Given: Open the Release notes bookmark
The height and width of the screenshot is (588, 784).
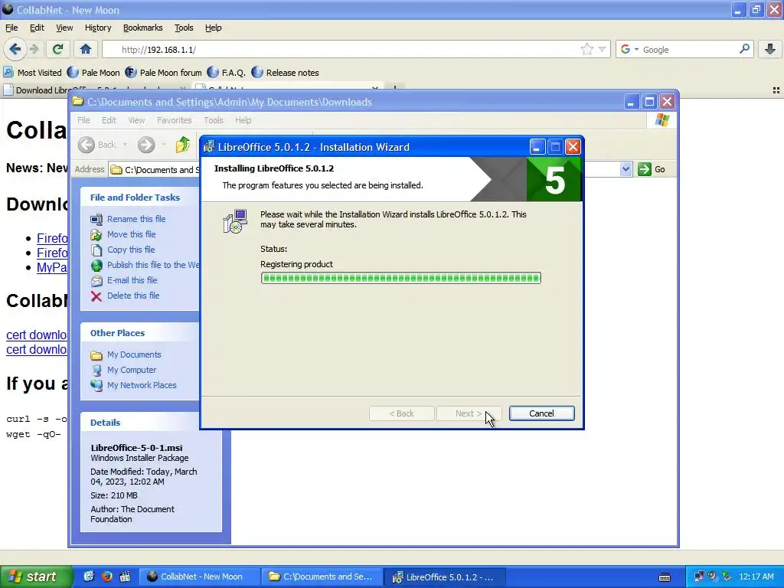Looking at the screenshot, I should point(286,73).
